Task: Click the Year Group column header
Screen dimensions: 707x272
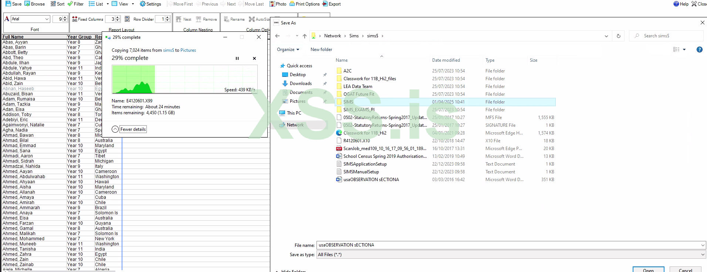Action: click(79, 37)
